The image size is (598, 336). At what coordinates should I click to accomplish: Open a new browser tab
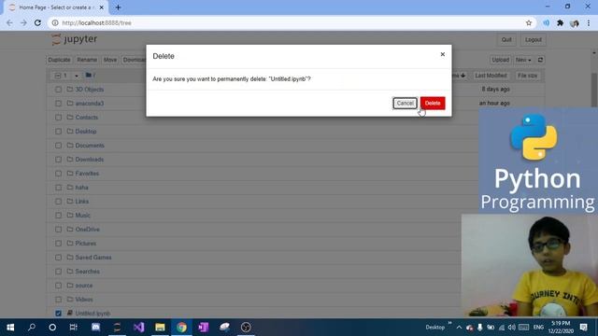tap(118, 7)
